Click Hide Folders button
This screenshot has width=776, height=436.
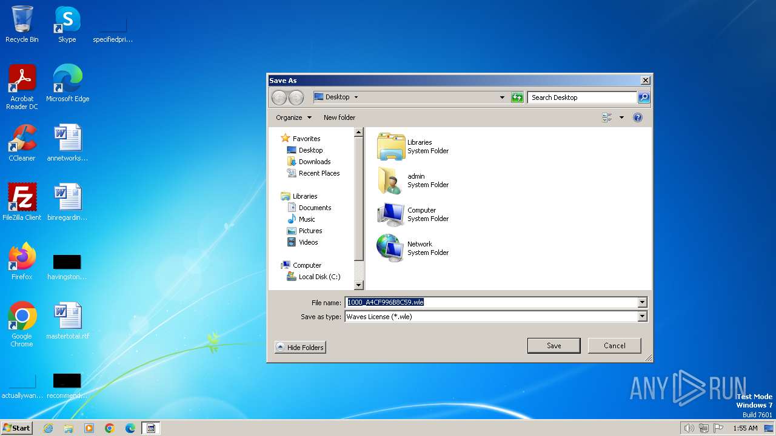click(300, 347)
